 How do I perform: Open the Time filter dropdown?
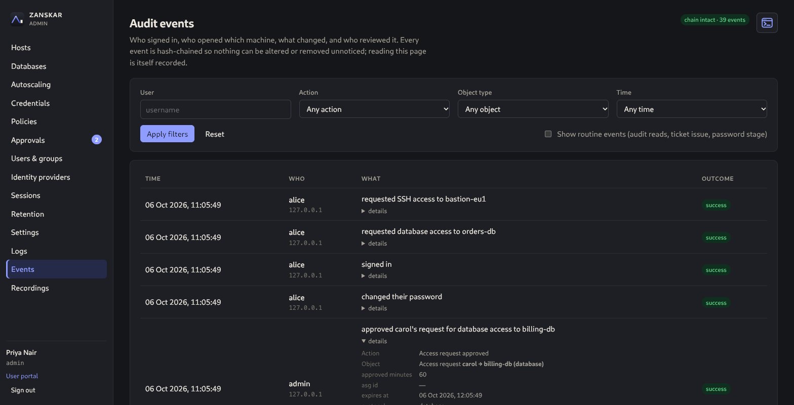(x=692, y=109)
